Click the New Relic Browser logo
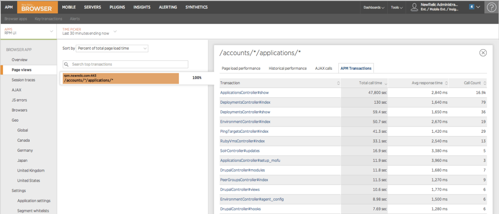 37,7
